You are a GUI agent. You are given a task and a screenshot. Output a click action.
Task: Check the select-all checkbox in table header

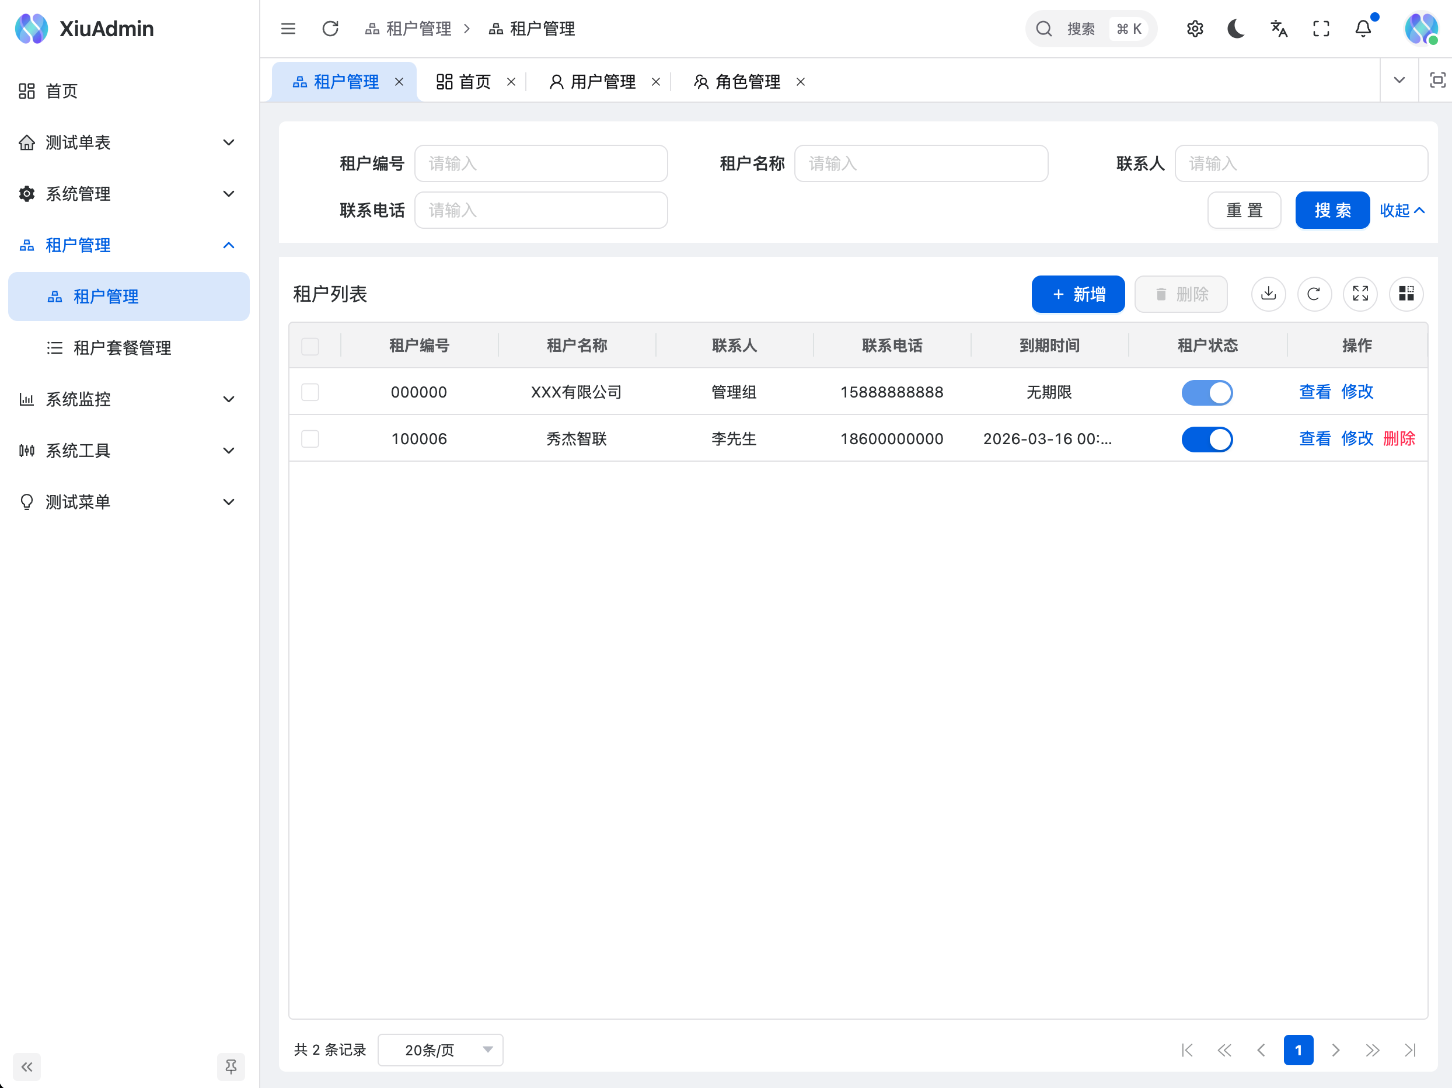click(x=310, y=346)
